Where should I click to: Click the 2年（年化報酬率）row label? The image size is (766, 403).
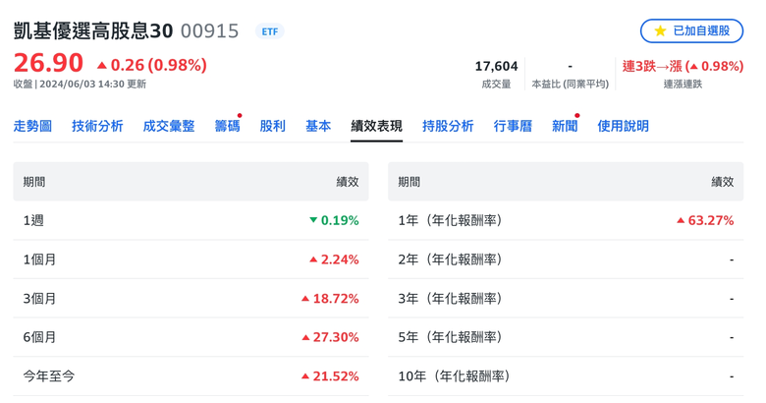pyautogui.click(x=450, y=259)
